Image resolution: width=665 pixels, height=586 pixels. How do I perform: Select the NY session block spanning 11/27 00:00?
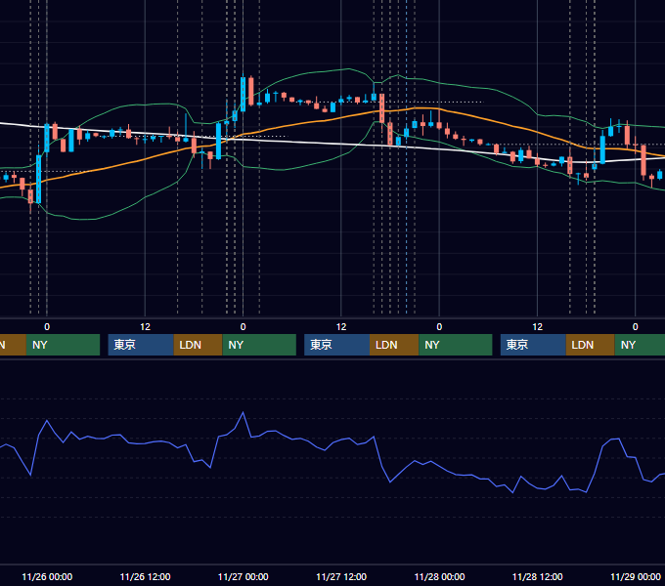259,345
